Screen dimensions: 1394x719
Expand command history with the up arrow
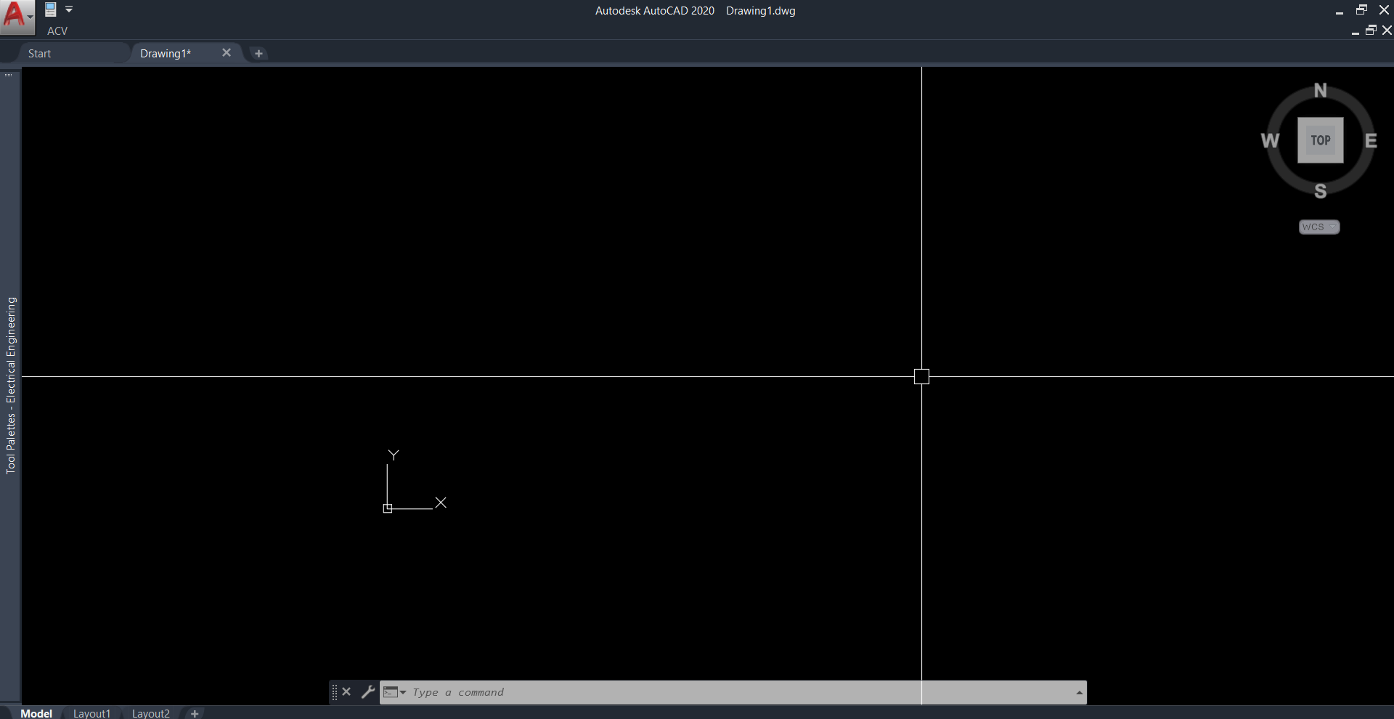point(1079,693)
